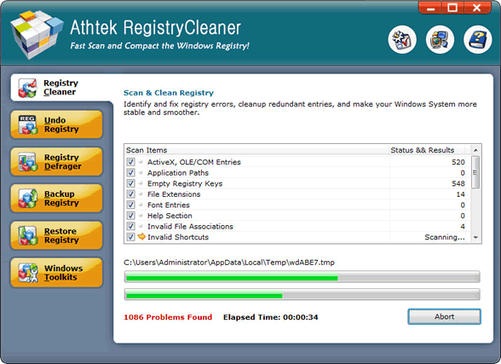Uncheck Invalid File Associations checkbox

click(130, 226)
